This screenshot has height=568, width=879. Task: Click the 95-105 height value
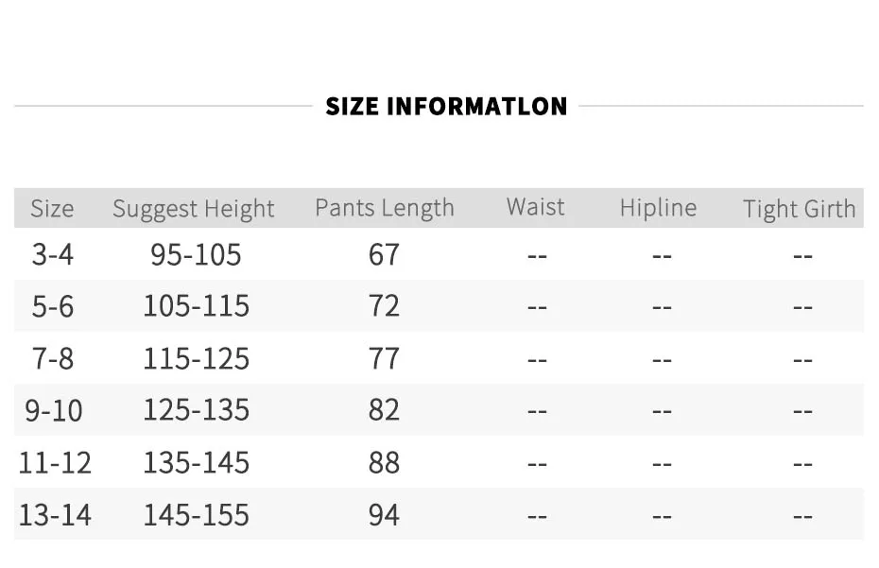click(x=196, y=254)
